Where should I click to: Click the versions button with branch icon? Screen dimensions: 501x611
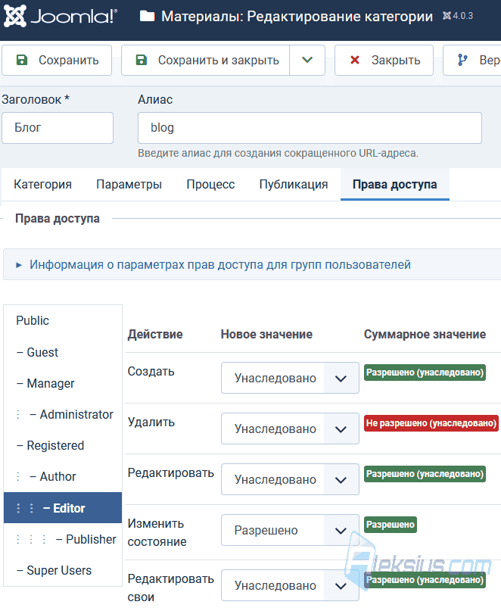(x=472, y=60)
